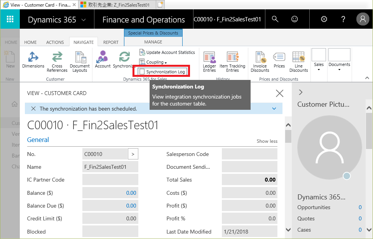Open the Opportunities count link
This screenshot has height=239, width=373.
(x=360, y=207)
